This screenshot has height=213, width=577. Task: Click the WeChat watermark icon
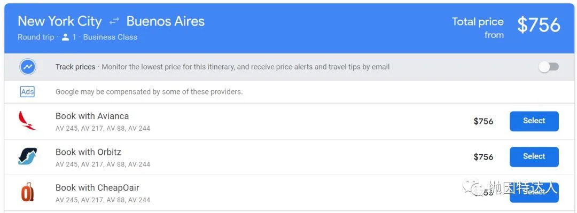[473, 187]
